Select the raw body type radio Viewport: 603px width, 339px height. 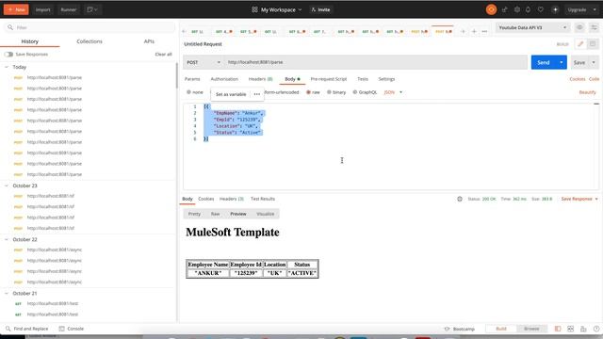click(308, 92)
